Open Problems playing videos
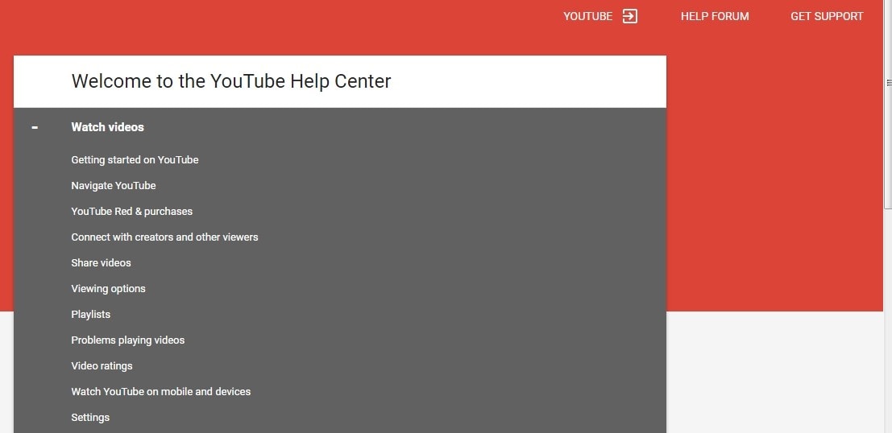Image resolution: width=892 pixels, height=433 pixels. [x=128, y=340]
